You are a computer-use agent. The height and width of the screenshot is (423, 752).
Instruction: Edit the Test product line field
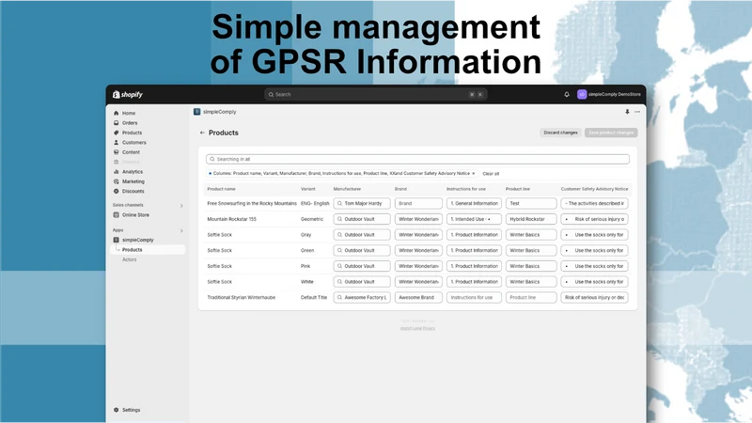click(531, 203)
